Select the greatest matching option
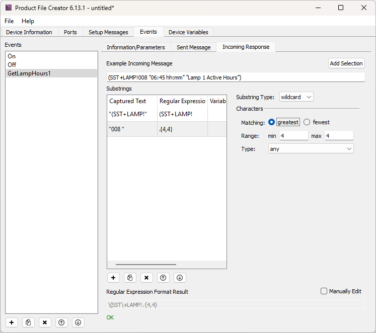This screenshot has height=333, width=376. pyautogui.click(x=272, y=122)
